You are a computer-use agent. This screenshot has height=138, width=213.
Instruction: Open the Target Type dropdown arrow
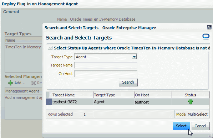[134, 57]
